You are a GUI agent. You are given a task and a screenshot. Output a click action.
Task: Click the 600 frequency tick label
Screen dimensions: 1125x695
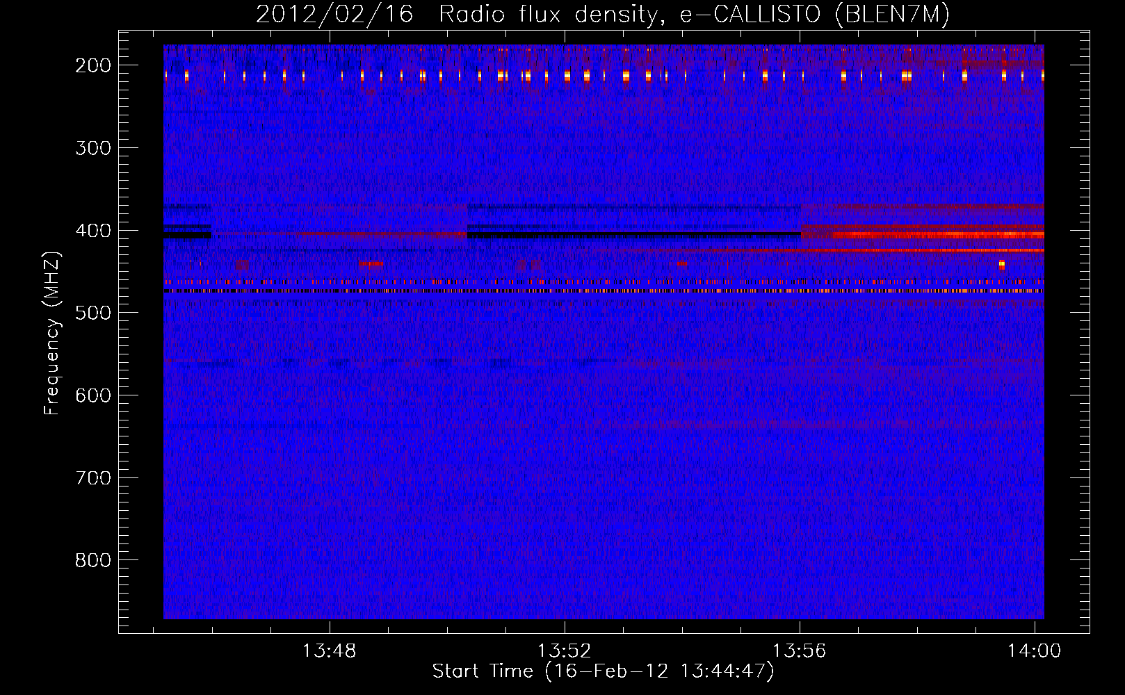(93, 395)
